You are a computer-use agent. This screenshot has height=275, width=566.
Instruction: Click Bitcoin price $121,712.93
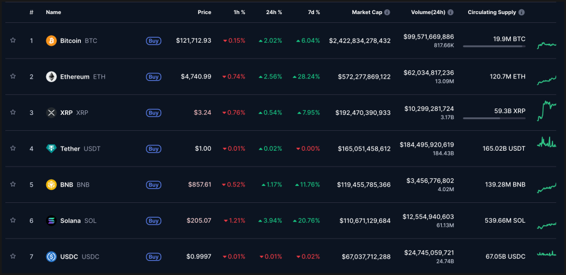click(193, 41)
